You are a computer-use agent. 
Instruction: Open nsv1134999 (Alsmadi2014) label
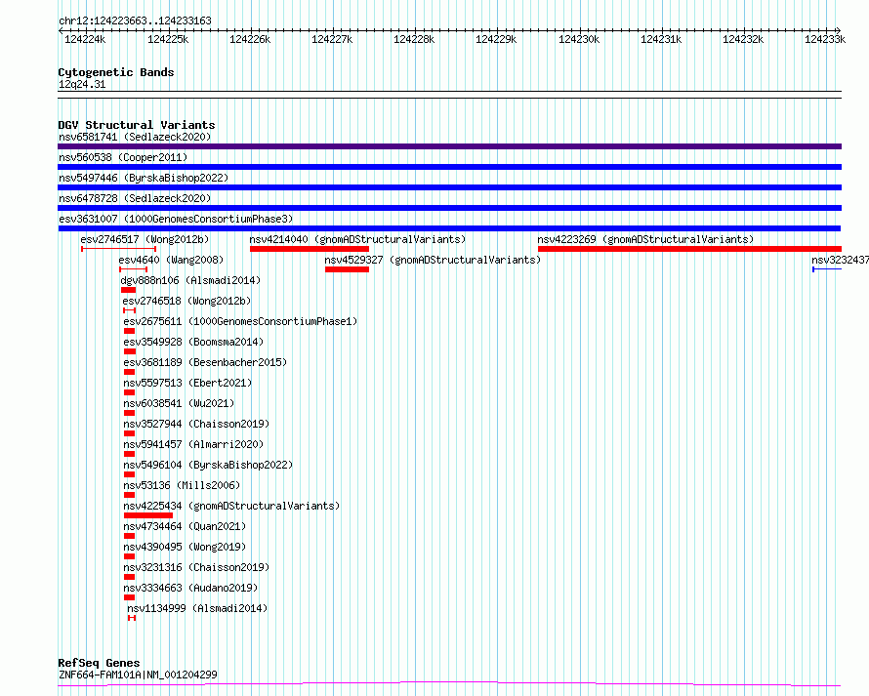pos(197,608)
